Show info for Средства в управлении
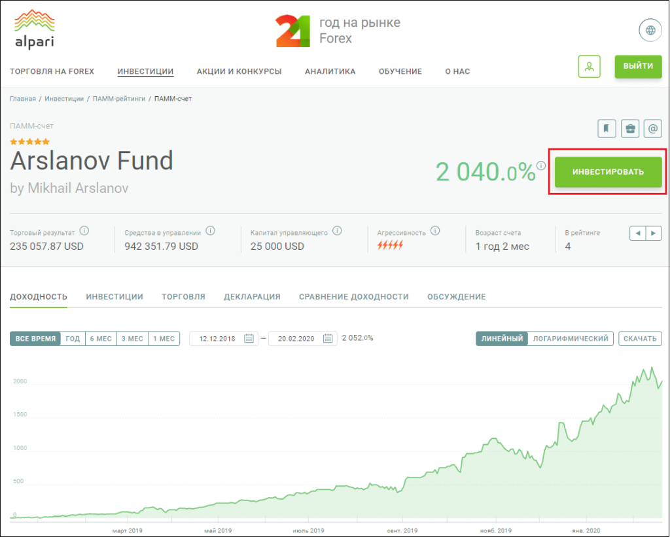This screenshot has width=670, height=537. coord(210,231)
